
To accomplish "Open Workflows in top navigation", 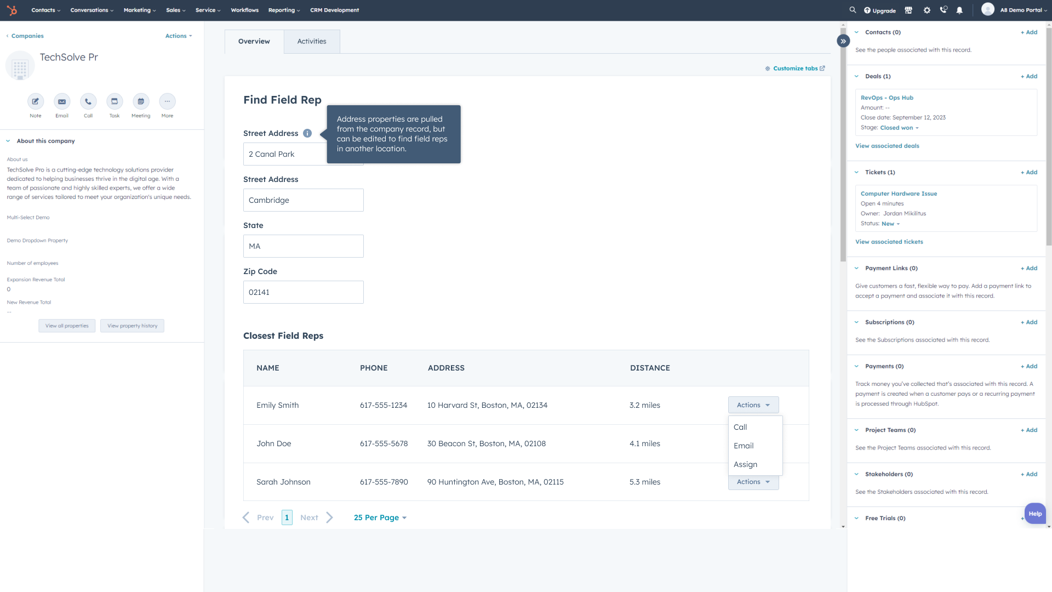I will [244, 10].
